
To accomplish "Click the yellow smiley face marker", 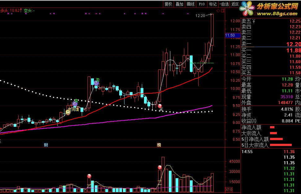I will pos(68,112).
